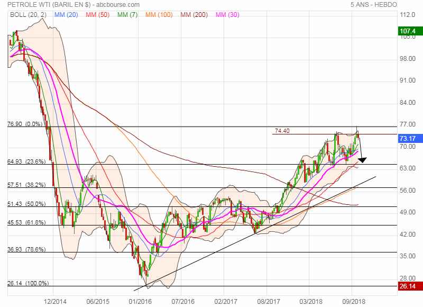Screen dimensions: 423x307
Task: Click the 08/2017 date axis label
Action: [269, 301]
